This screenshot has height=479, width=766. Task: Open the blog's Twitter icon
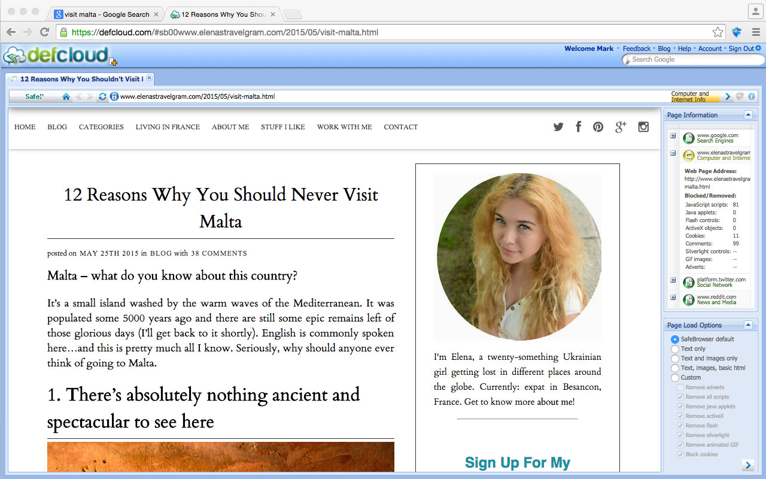coord(558,127)
